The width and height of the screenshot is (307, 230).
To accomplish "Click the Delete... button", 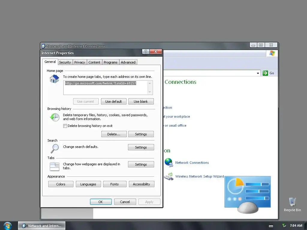I will (x=114, y=134).
